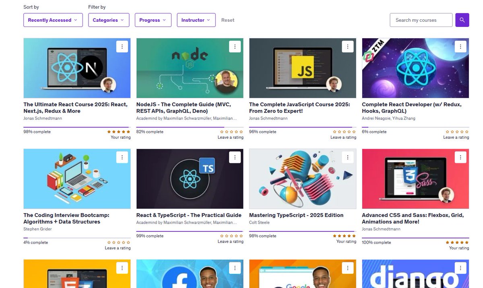This screenshot has width=483, height=288.
Task: Reset the applied filters
Action: click(228, 20)
